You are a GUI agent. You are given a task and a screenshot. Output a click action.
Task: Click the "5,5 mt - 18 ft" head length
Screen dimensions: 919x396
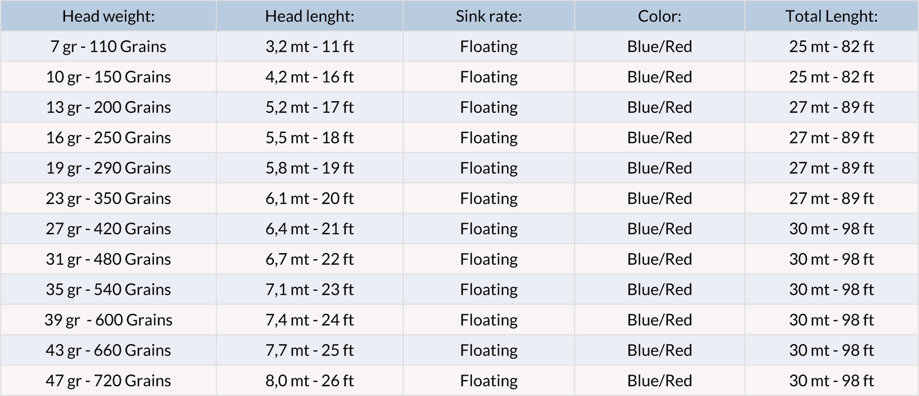click(x=309, y=138)
